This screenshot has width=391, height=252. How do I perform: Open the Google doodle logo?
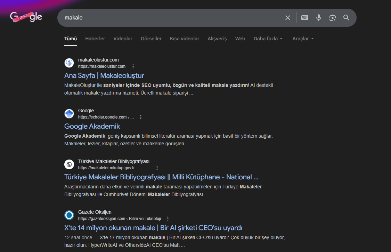click(26, 17)
